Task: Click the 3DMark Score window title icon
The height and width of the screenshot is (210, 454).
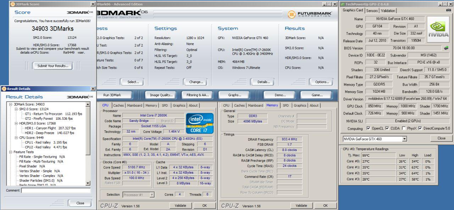Action: [13, 4]
